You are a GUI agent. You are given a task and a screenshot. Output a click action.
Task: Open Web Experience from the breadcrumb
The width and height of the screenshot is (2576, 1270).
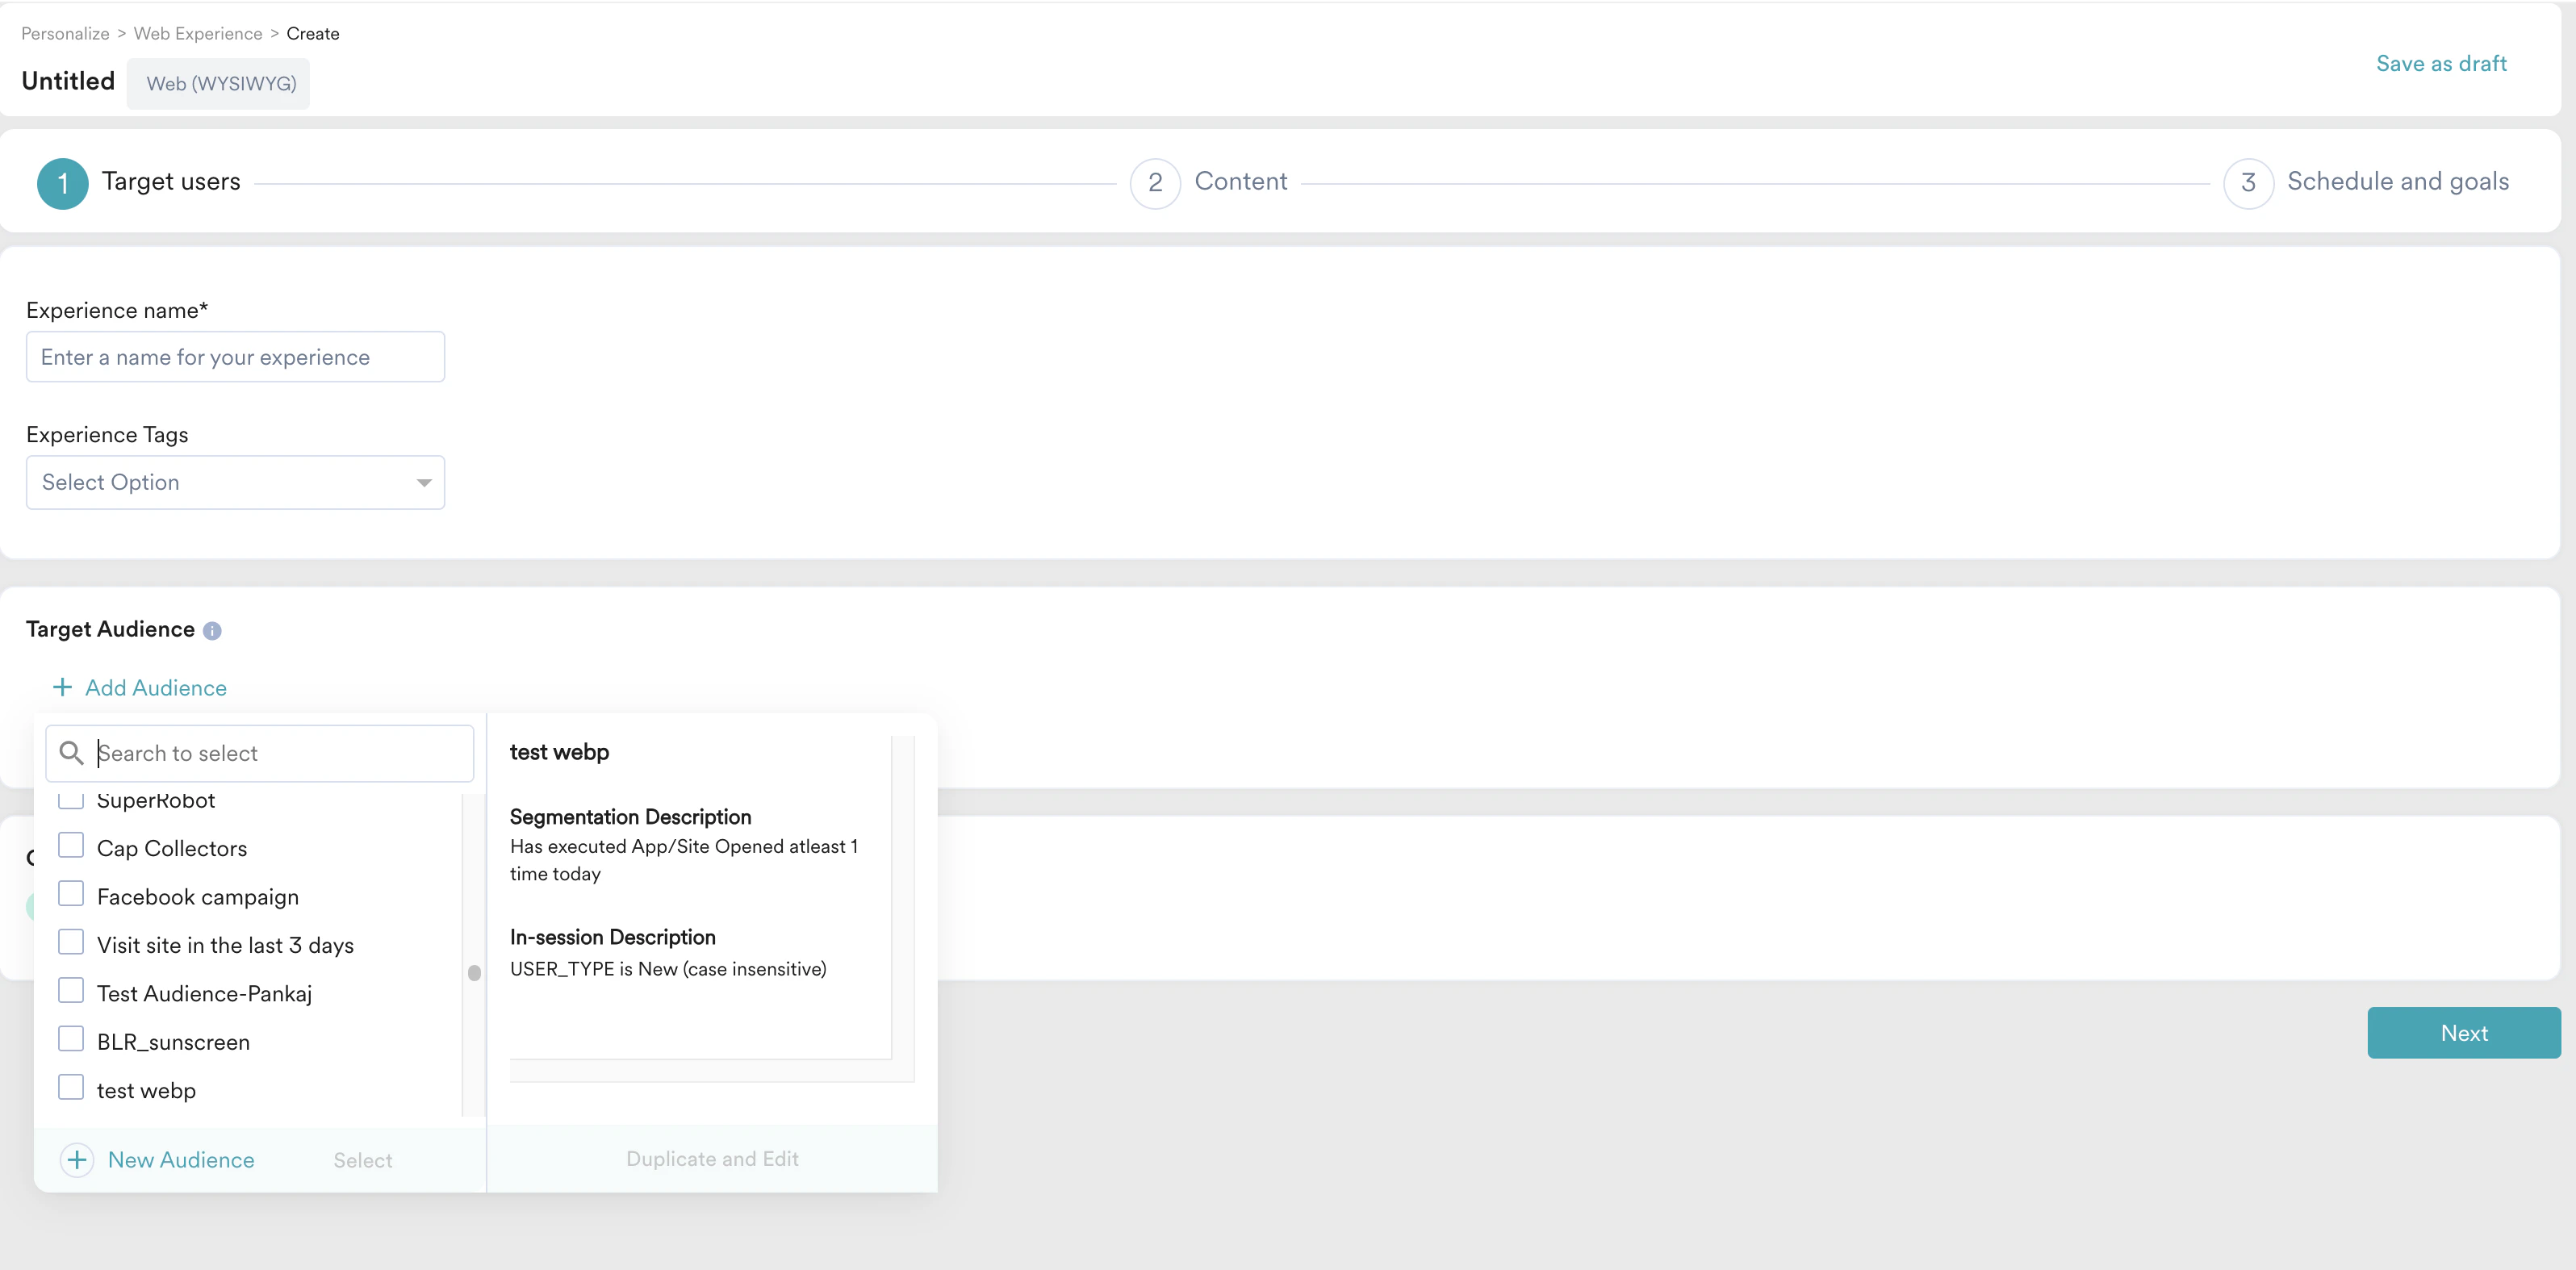[x=197, y=33]
